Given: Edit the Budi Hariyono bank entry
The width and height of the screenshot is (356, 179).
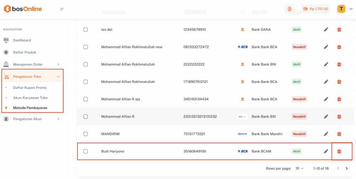Looking at the screenshot, I should (326, 151).
